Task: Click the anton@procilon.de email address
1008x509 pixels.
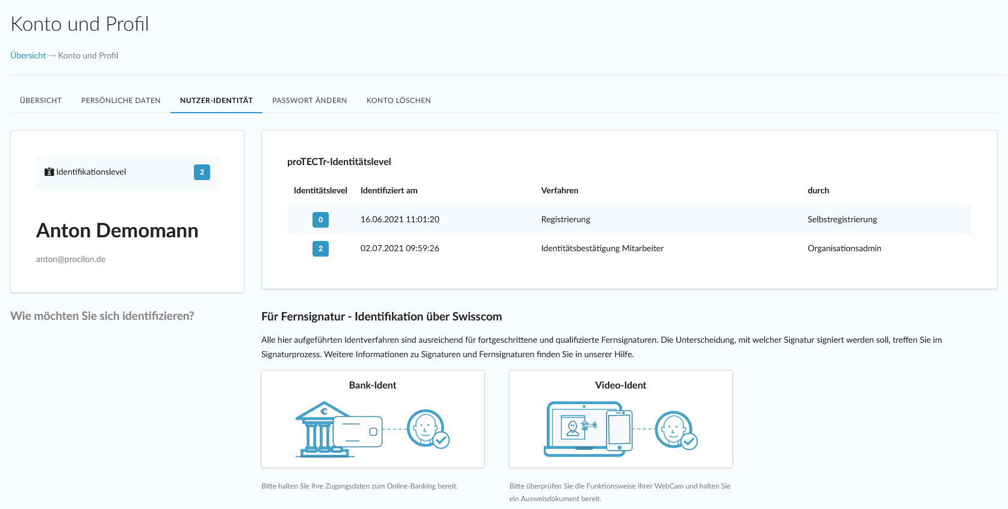Action: (70, 260)
